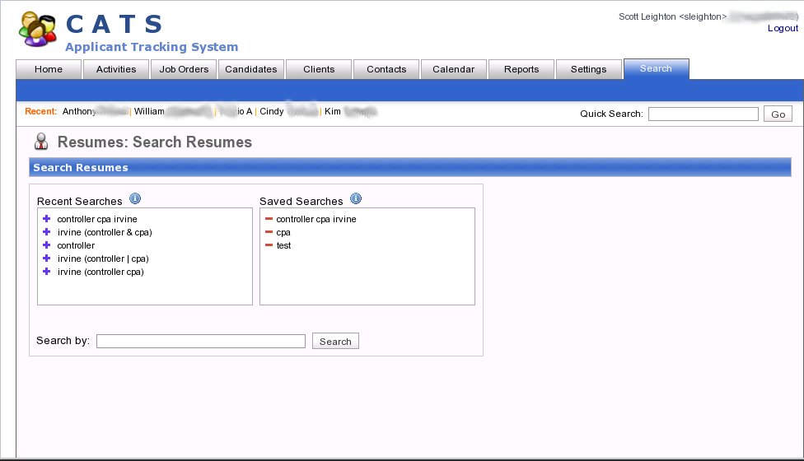The image size is (804, 461).
Task: Click the plus icon next to 'irvine (controller | cpa)'
Action: (47, 258)
